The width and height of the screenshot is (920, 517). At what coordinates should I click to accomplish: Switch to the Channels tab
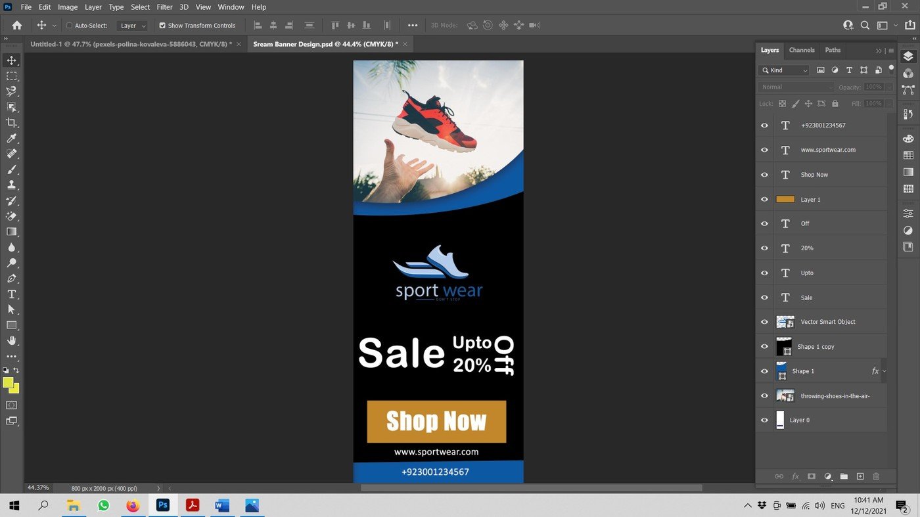pos(802,50)
